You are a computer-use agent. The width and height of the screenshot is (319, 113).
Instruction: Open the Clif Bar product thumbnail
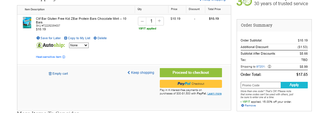[27, 22]
